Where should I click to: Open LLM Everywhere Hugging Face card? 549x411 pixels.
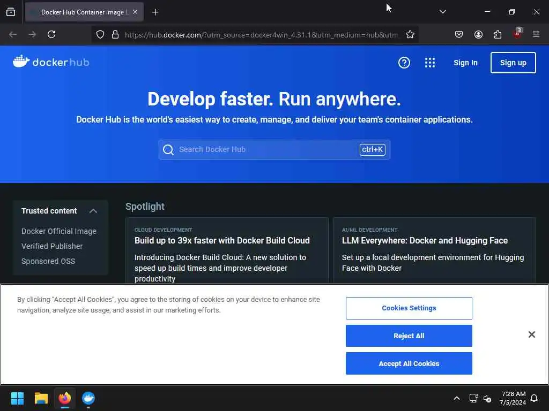(x=434, y=250)
